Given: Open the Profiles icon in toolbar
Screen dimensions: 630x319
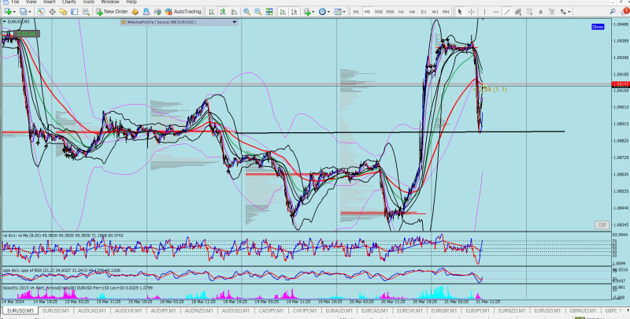Looking at the screenshot, I should tap(24, 12).
